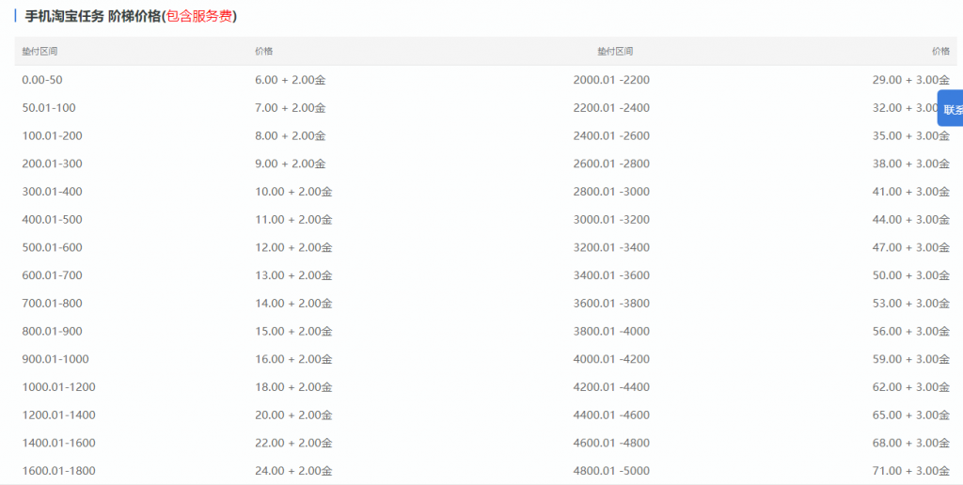Click price 10.00 + 2.00金

(293, 192)
